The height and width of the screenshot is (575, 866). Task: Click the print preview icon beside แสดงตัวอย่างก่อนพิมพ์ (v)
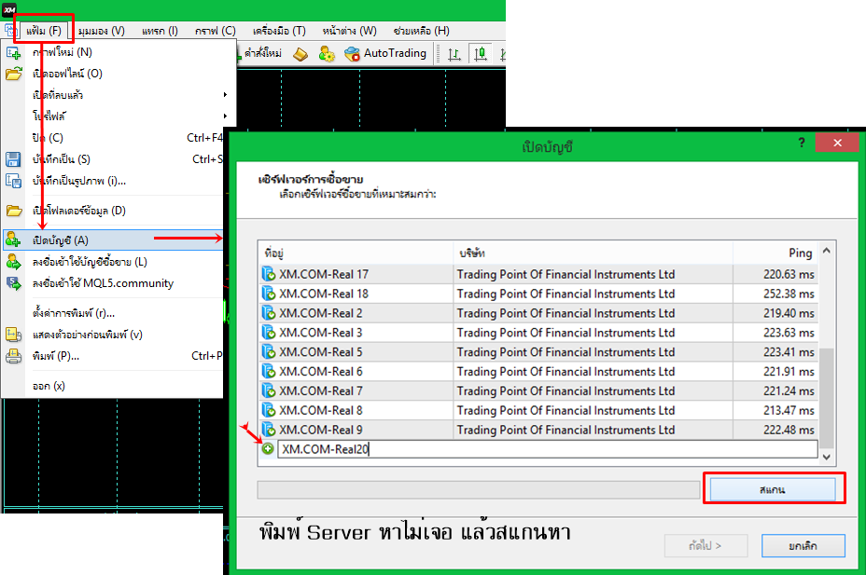click(x=13, y=335)
